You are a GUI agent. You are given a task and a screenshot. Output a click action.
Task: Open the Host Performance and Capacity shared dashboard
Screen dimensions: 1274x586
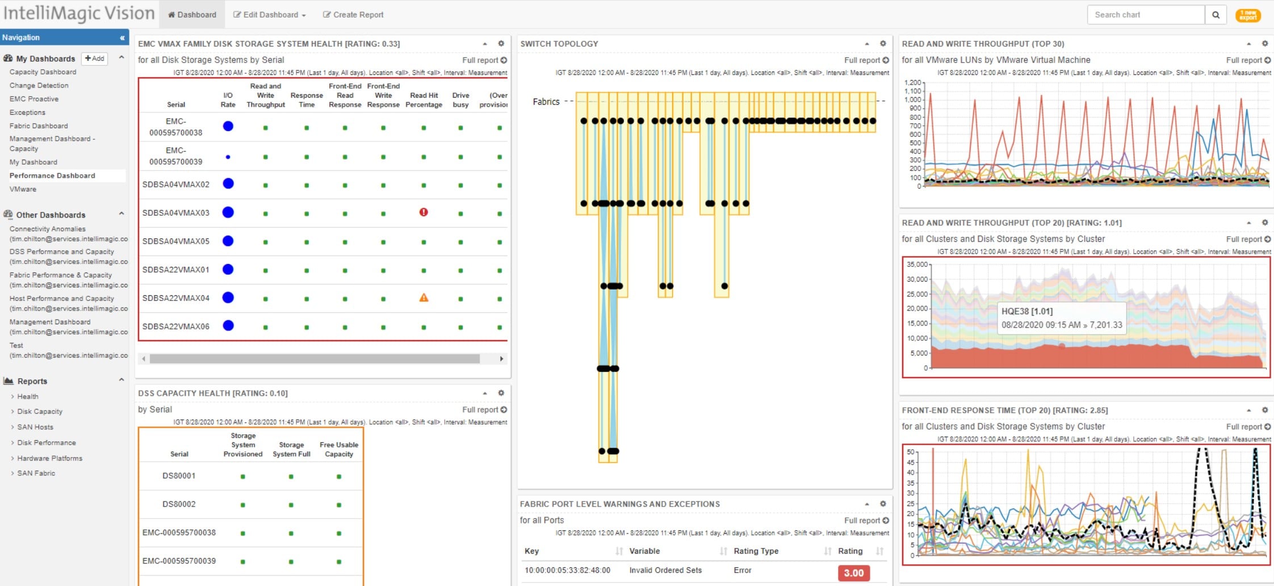pos(69,303)
